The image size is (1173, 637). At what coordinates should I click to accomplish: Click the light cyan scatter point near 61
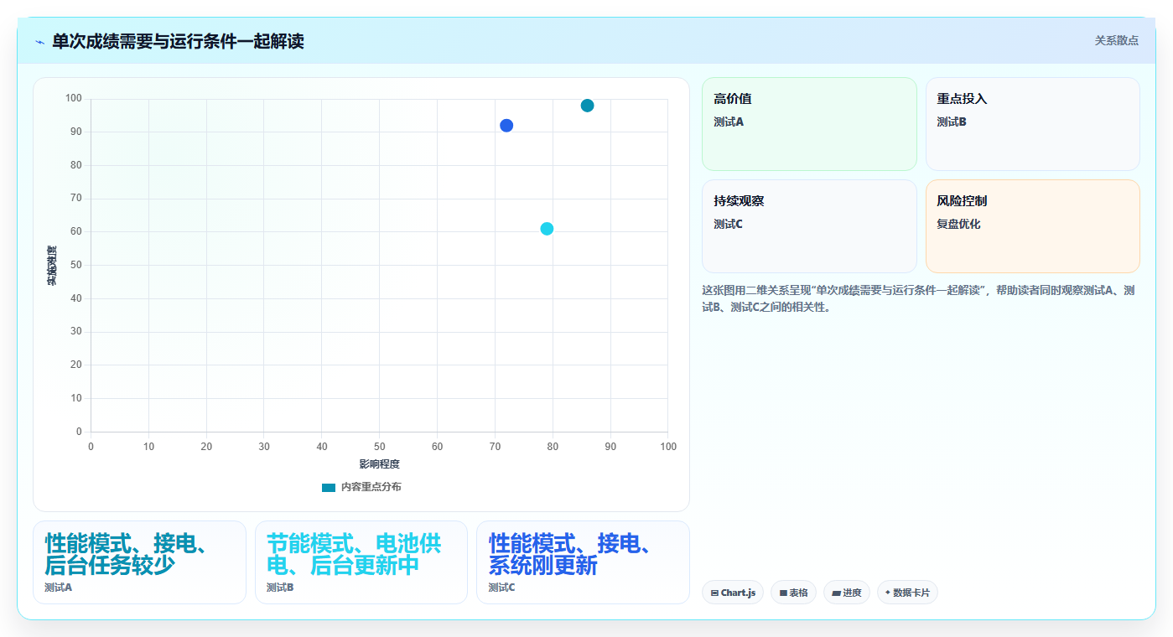coord(547,229)
